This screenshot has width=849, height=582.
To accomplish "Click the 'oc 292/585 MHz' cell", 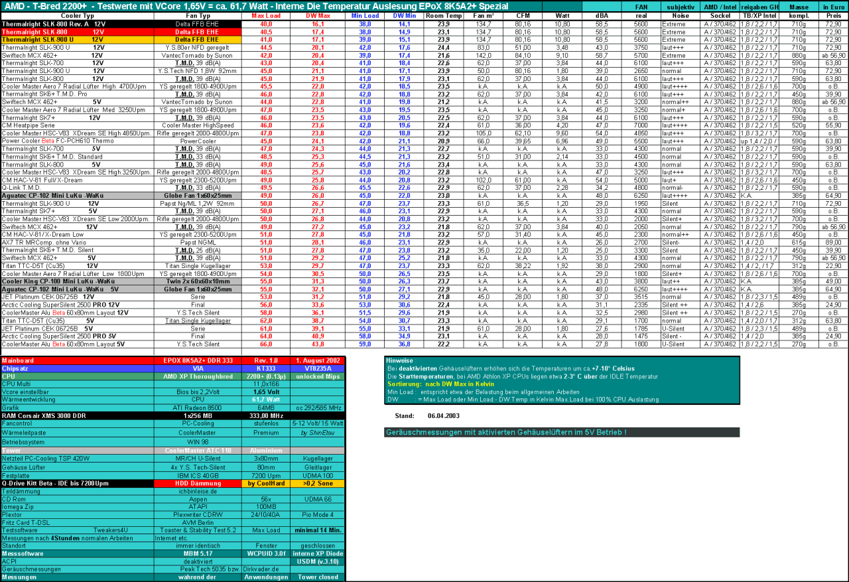I will pyautogui.click(x=318, y=407).
